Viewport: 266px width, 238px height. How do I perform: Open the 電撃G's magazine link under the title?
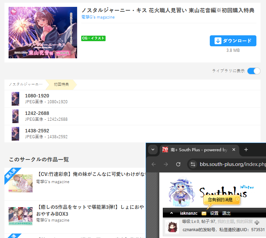[98, 17]
